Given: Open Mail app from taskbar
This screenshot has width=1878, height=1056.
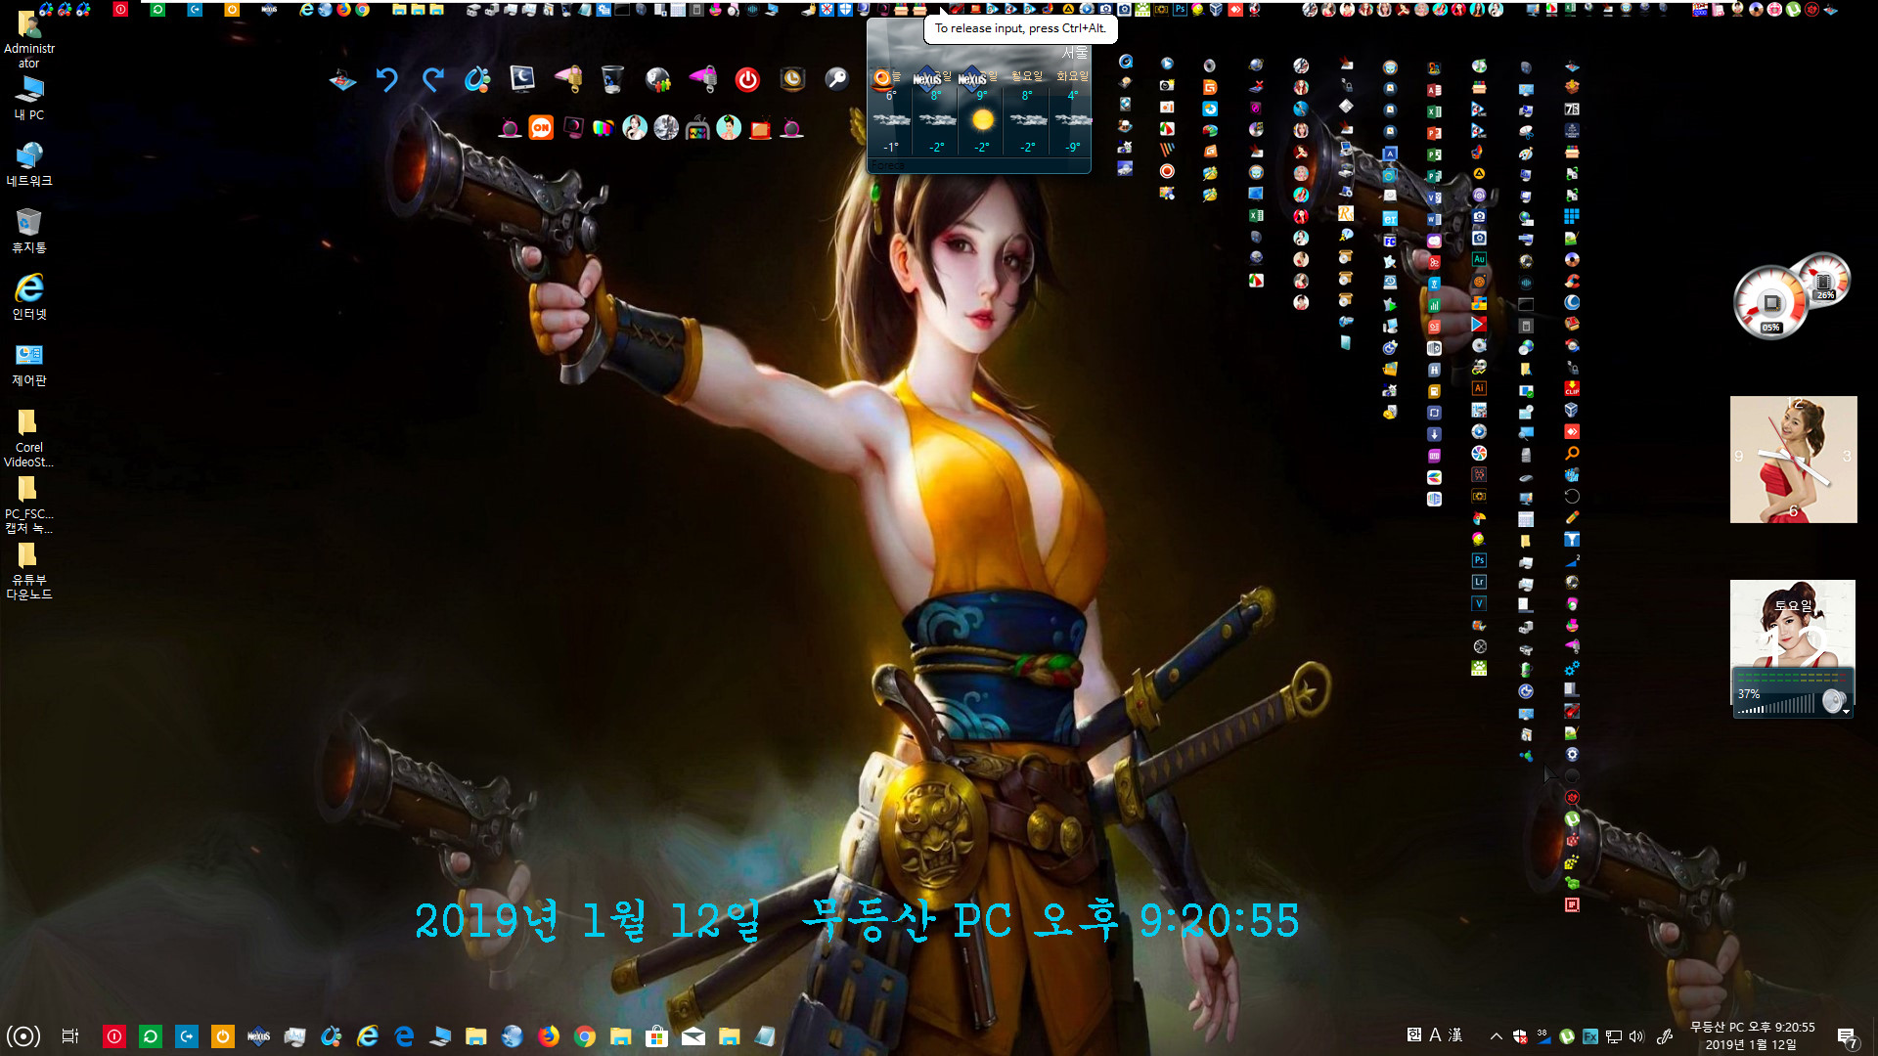Looking at the screenshot, I should pyautogui.click(x=693, y=1036).
